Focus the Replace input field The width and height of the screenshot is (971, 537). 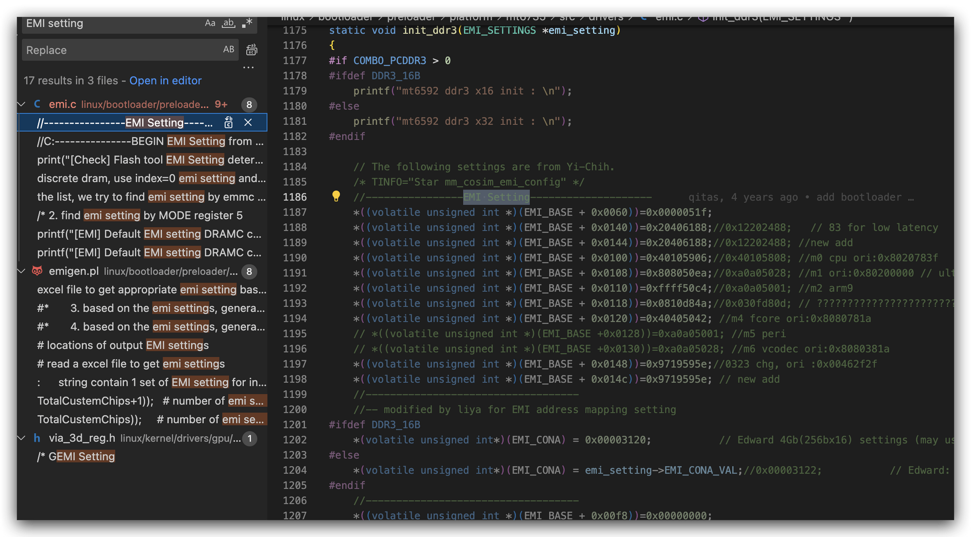(x=121, y=50)
